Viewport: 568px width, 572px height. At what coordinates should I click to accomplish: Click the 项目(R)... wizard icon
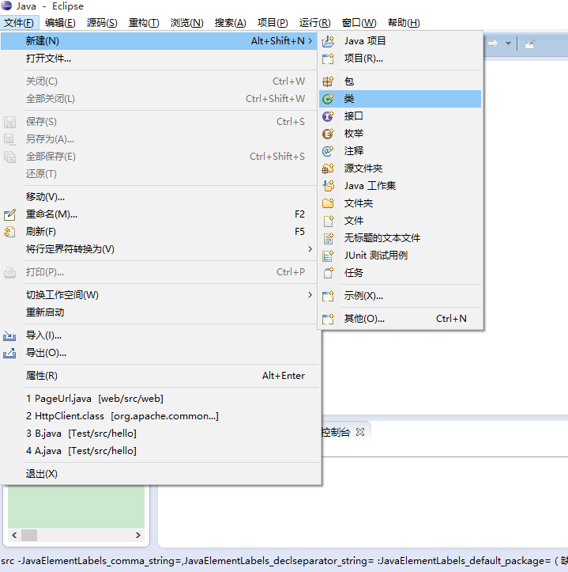[x=328, y=59]
